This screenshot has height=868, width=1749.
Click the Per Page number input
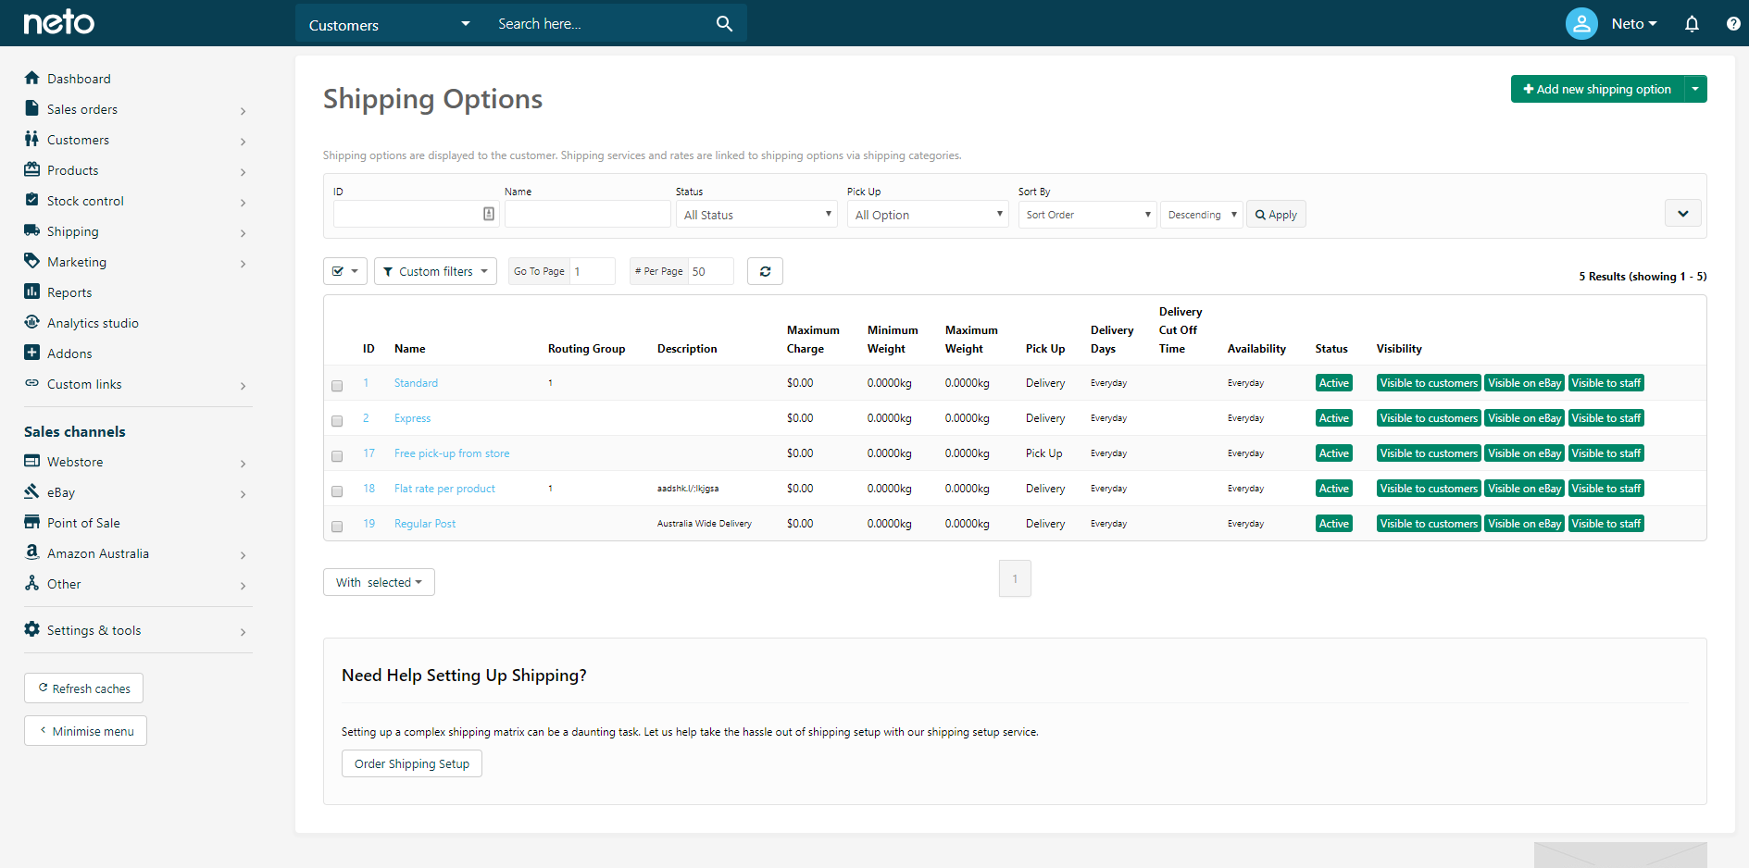[711, 271]
